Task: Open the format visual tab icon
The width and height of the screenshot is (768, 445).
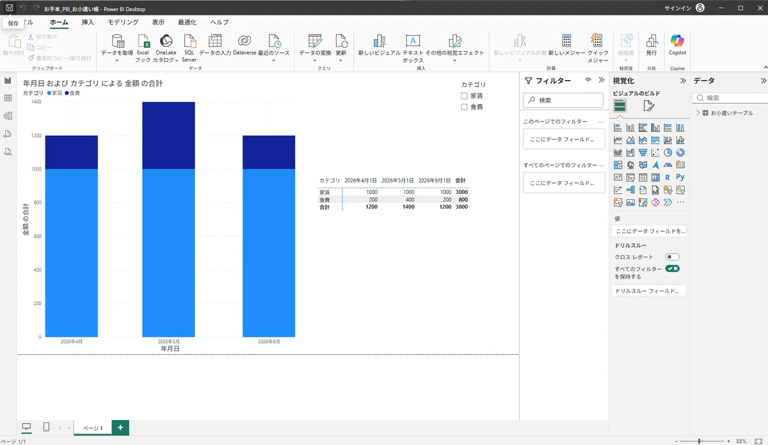Action: [648, 106]
